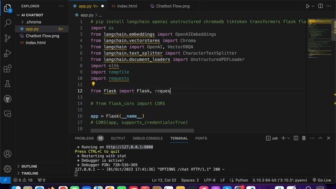Click the Explorer more actions ellipsis
336x189 pixels.
pyautogui.click(x=61, y=6)
